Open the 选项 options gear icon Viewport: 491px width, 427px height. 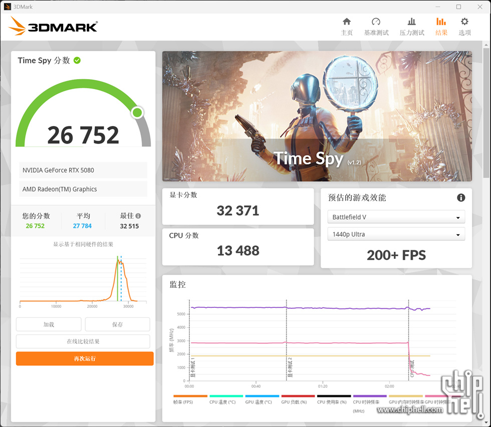(x=464, y=22)
